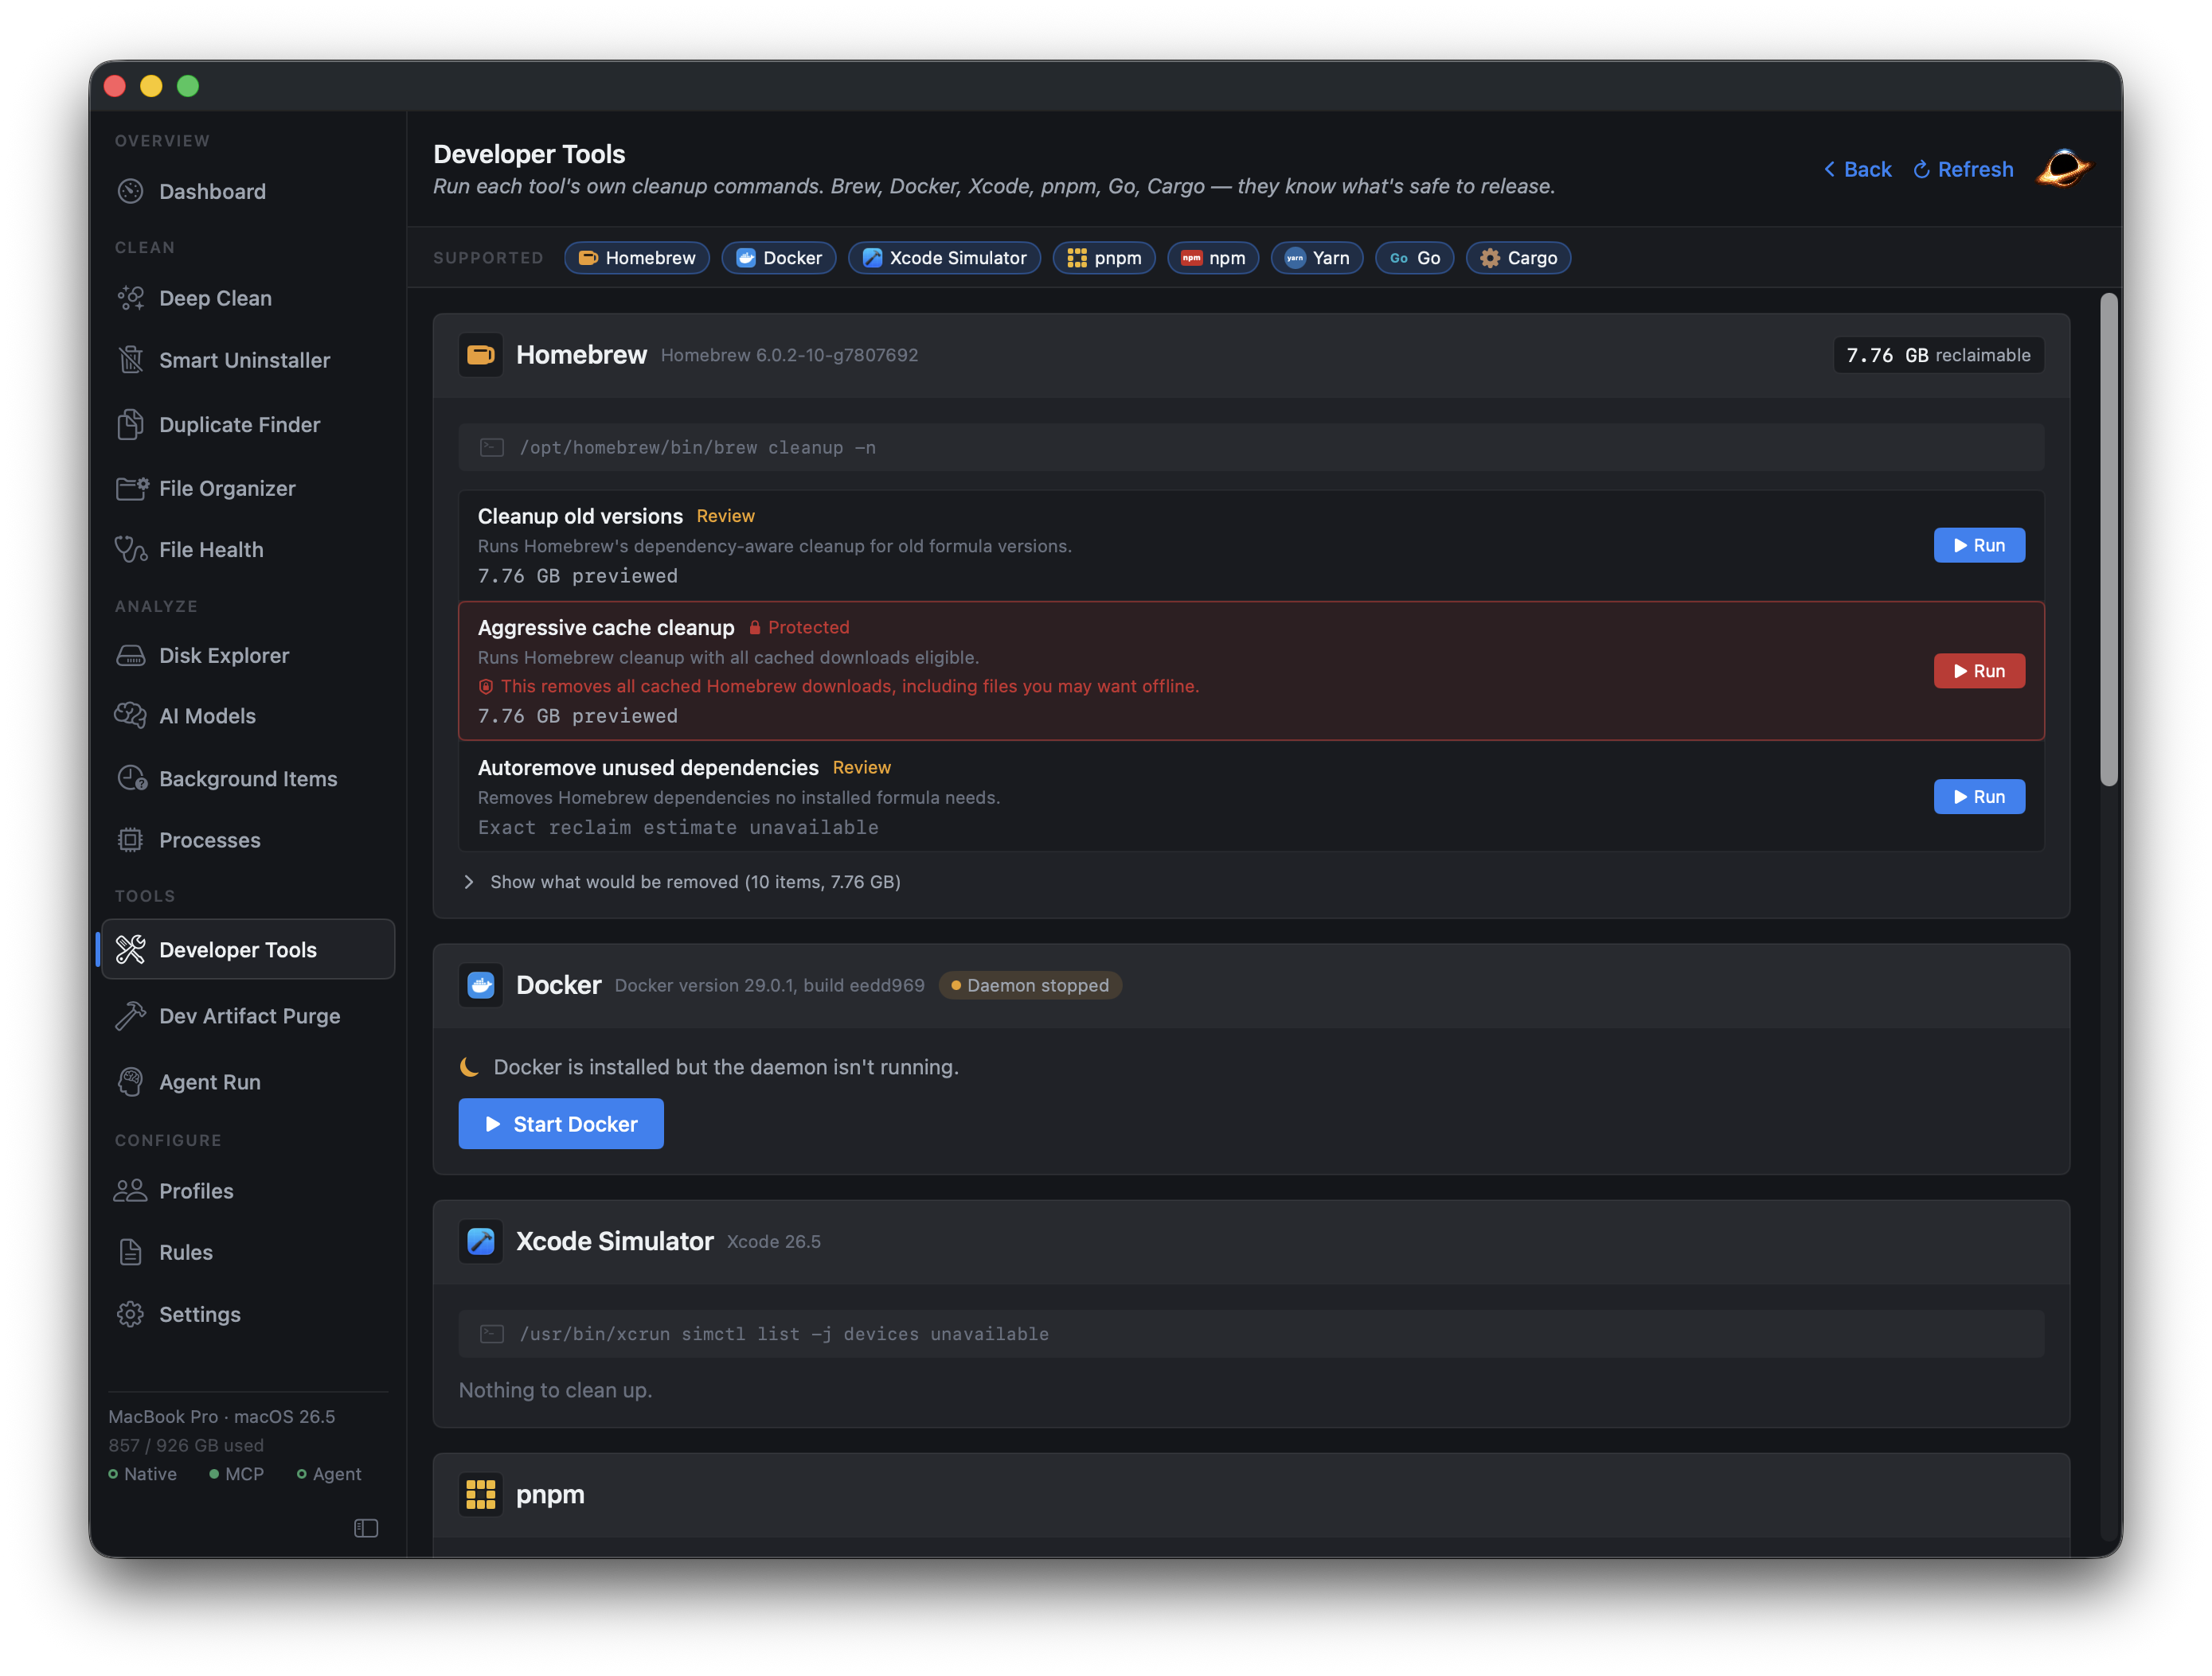2212x1676 pixels.
Task: Select the pnpm supported chip
Action: pos(1104,258)
